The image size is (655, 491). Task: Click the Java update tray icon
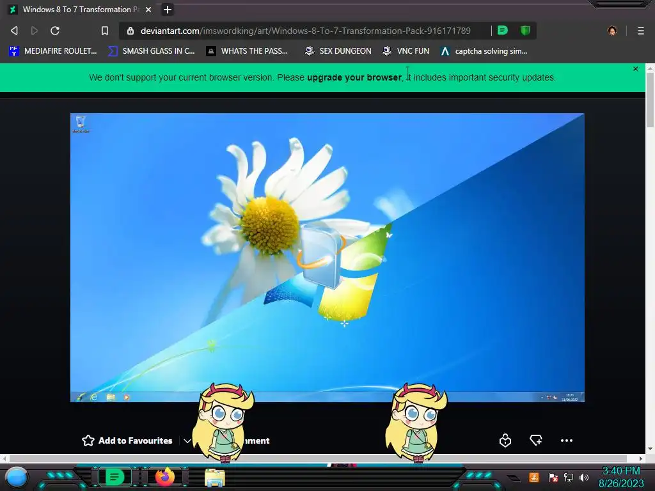click(534, 477)
